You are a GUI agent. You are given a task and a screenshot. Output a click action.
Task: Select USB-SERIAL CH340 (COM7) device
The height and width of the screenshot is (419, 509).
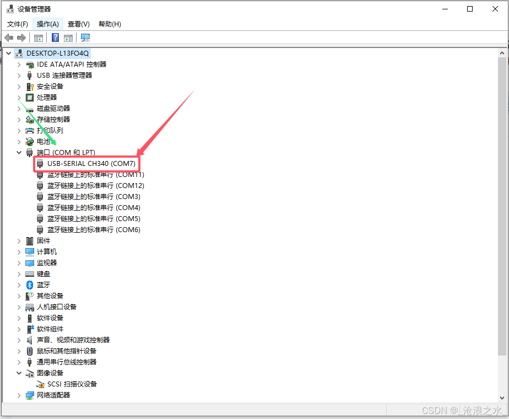click(91, 164)
